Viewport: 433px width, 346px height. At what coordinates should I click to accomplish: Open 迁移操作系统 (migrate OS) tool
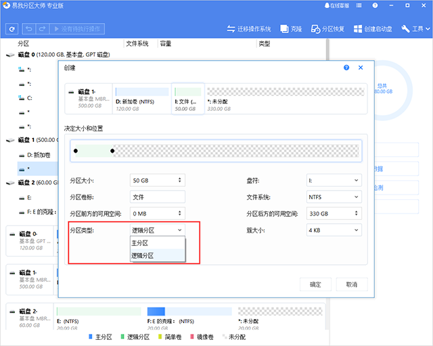[248, 29]
